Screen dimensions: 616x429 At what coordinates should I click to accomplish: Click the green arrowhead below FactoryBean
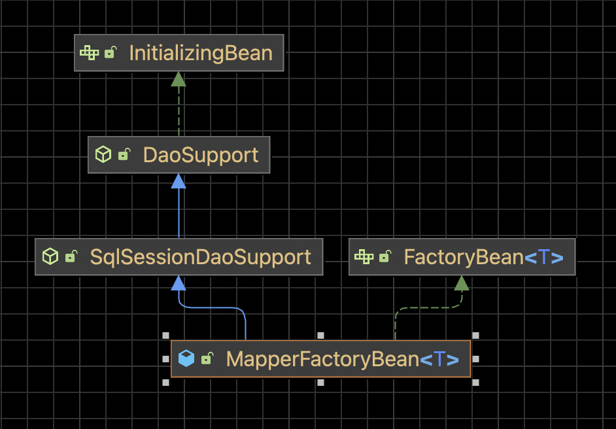(462, 283)
